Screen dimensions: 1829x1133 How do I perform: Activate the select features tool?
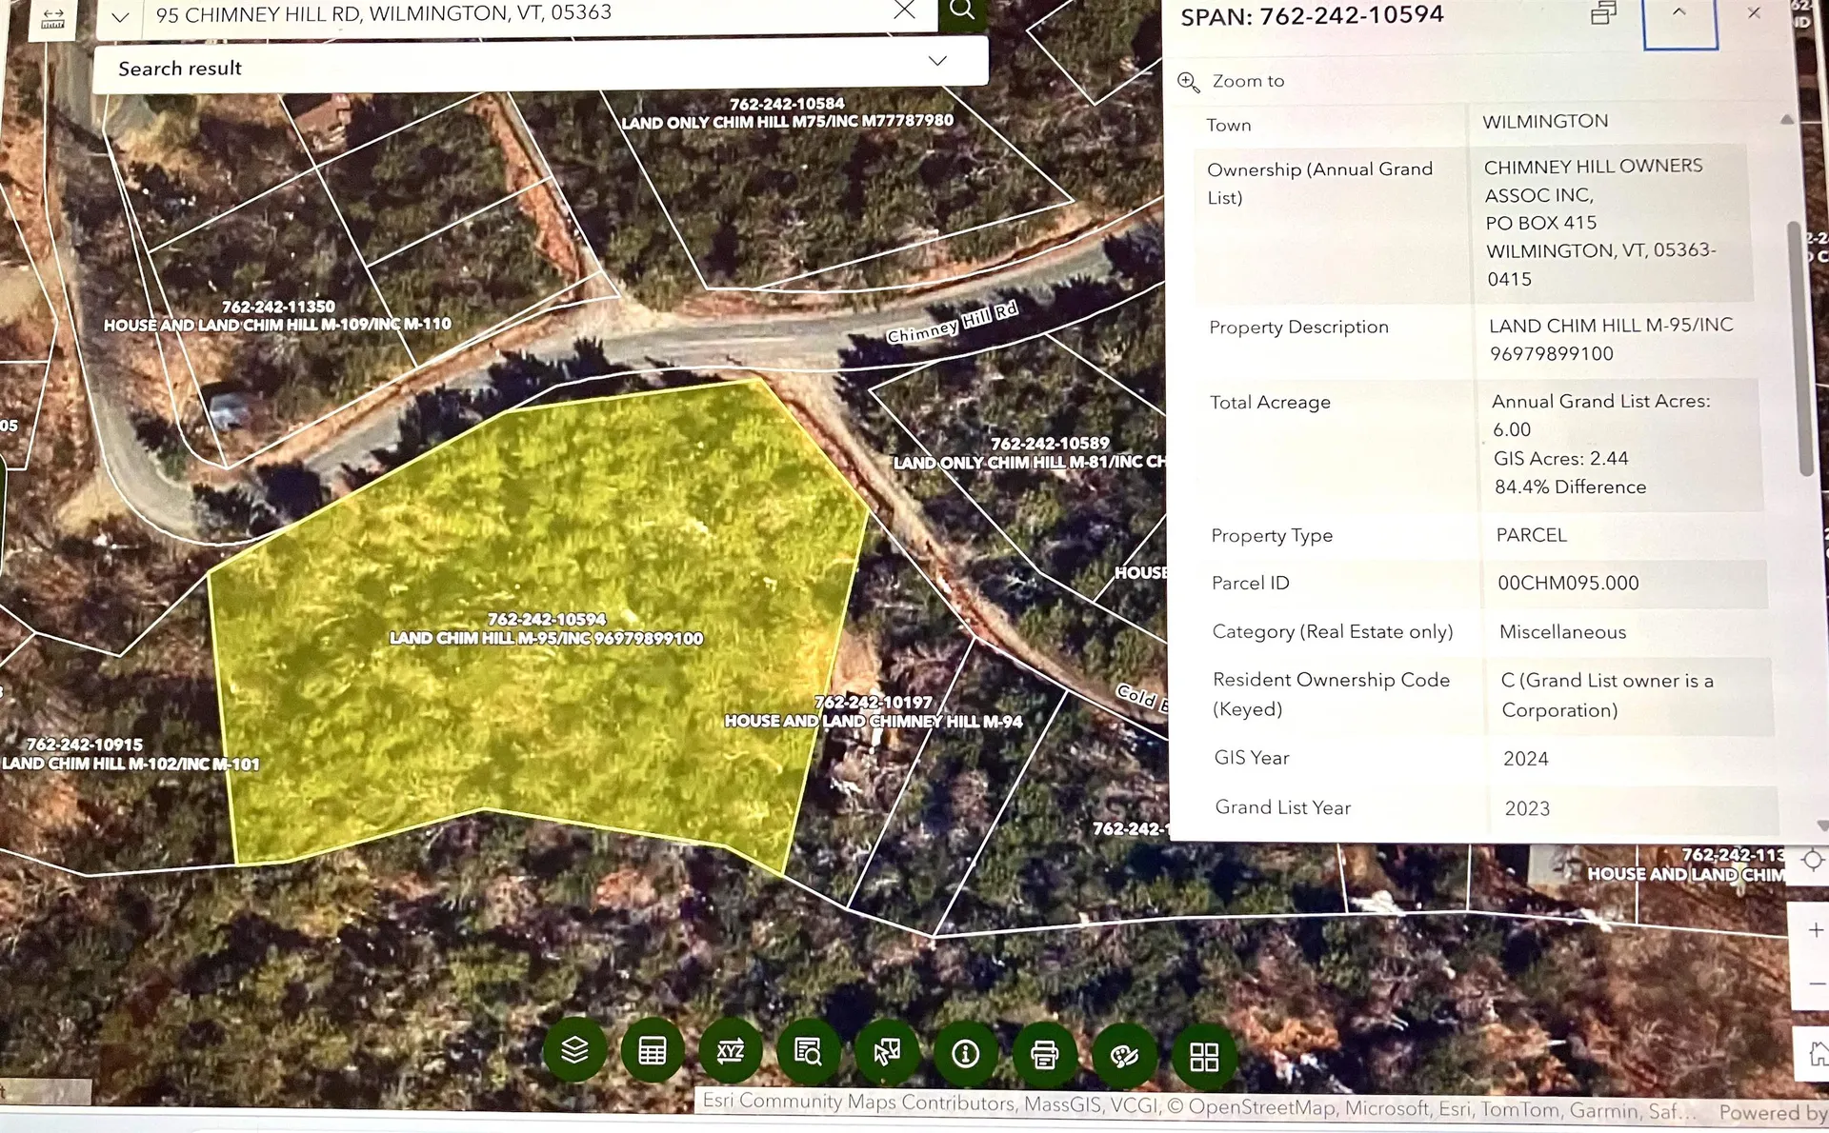887,1053
